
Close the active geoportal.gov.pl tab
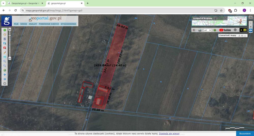click(82, 3)
